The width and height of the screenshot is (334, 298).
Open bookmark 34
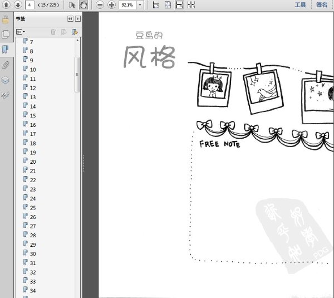33,291
